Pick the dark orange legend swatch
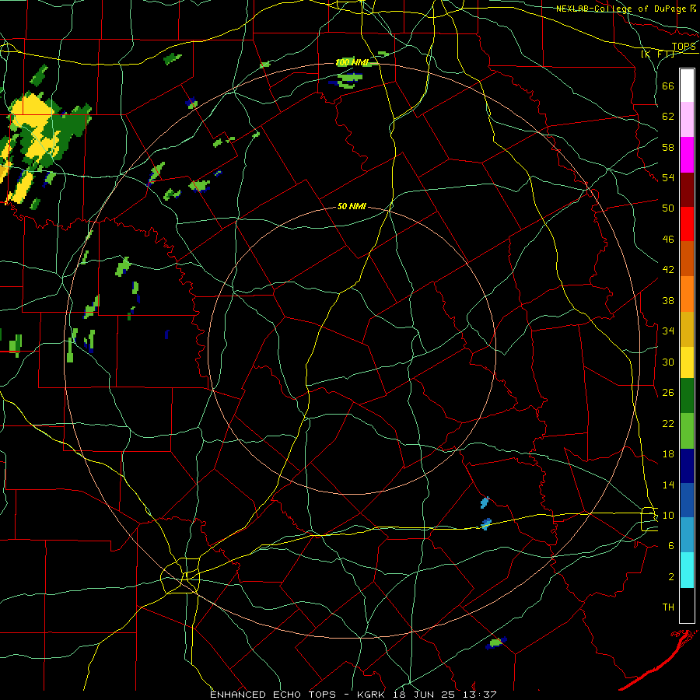 (x=687, y=258)
